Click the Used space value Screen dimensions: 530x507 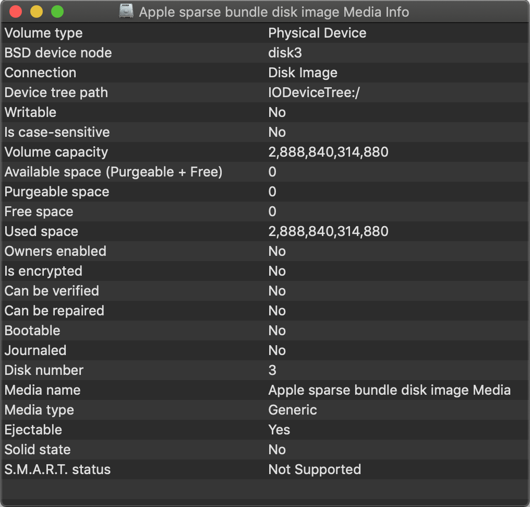(x=328, y=231)
